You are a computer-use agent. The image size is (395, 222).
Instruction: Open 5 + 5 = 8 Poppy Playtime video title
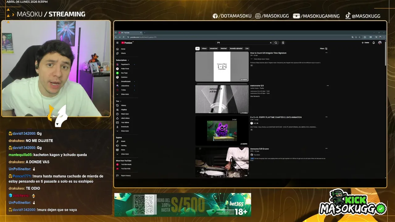click(x=276, y=117)
